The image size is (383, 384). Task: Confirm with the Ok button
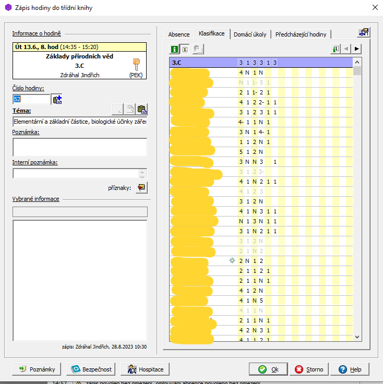click(269, 369)
